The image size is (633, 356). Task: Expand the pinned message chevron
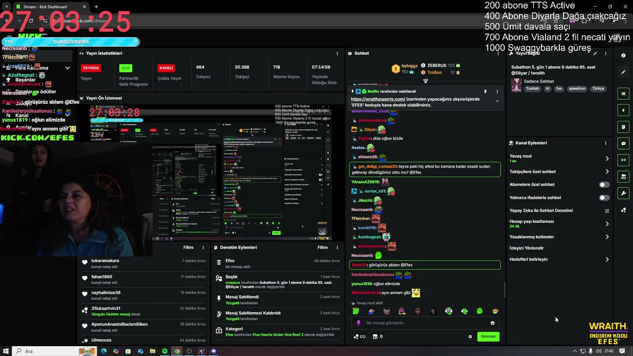click(497, 101)
